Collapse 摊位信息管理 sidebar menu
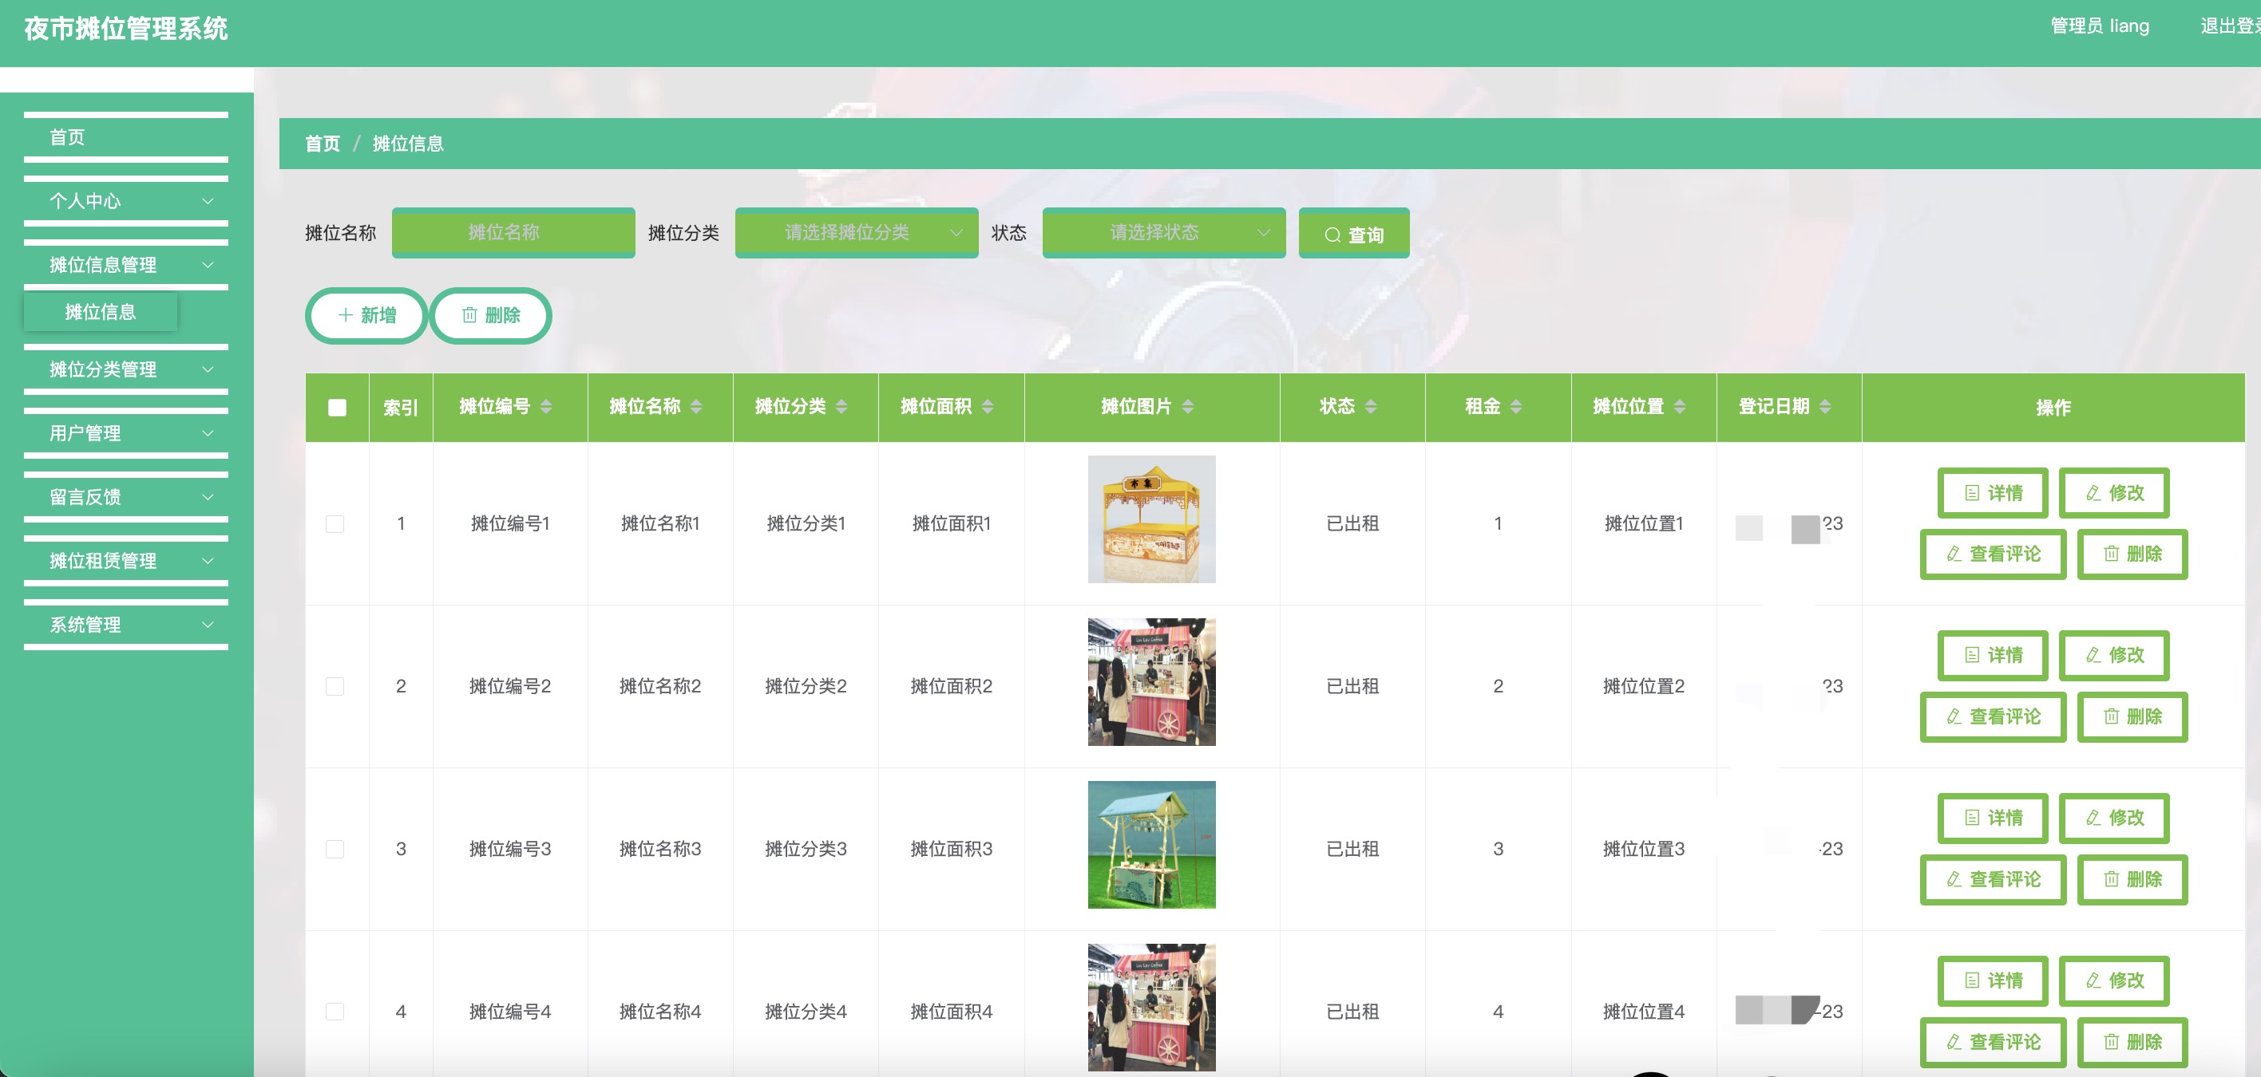The width and height of the screenshot is (2261, 1077). pyautogui.click(x=125, y=265)
